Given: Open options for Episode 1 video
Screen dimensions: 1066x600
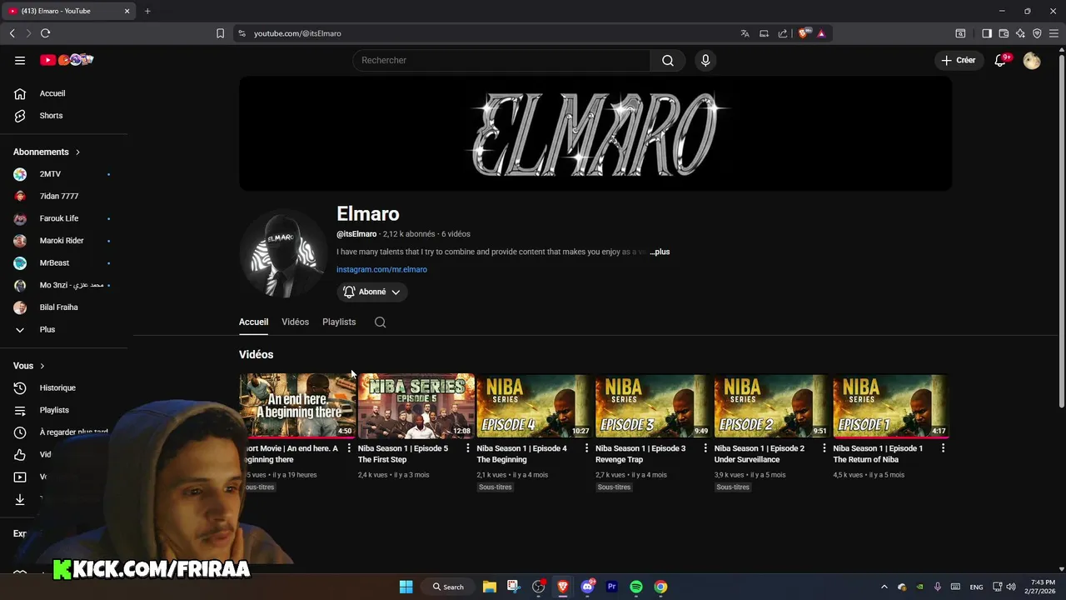Looking at the screenshot, I should pyautogui.click(x=943, y=448).
